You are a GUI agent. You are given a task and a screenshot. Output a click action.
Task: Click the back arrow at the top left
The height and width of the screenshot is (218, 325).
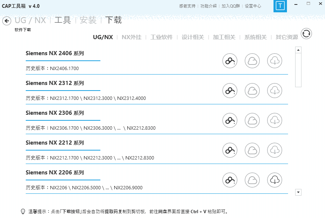coord(6,21)
